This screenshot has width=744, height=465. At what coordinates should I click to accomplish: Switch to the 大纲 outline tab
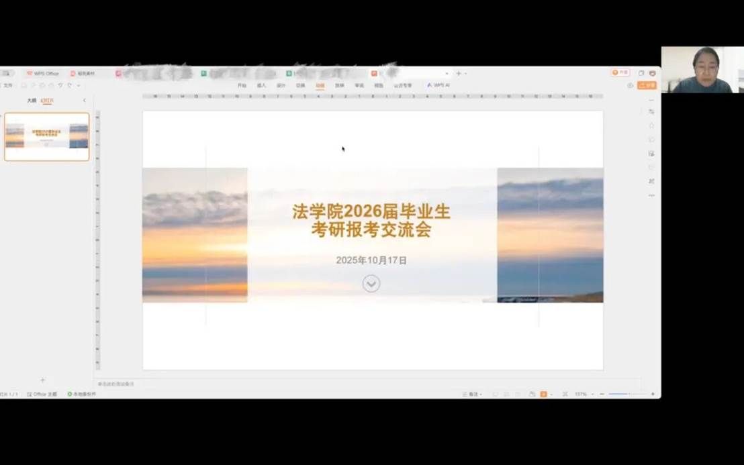tap(32, 101)
